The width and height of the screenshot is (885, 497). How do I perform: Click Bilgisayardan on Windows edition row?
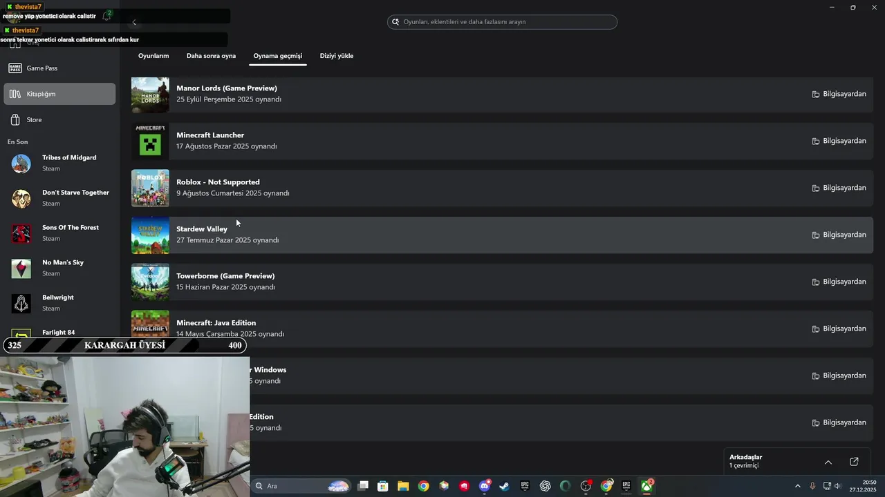[x=839, y=376]
